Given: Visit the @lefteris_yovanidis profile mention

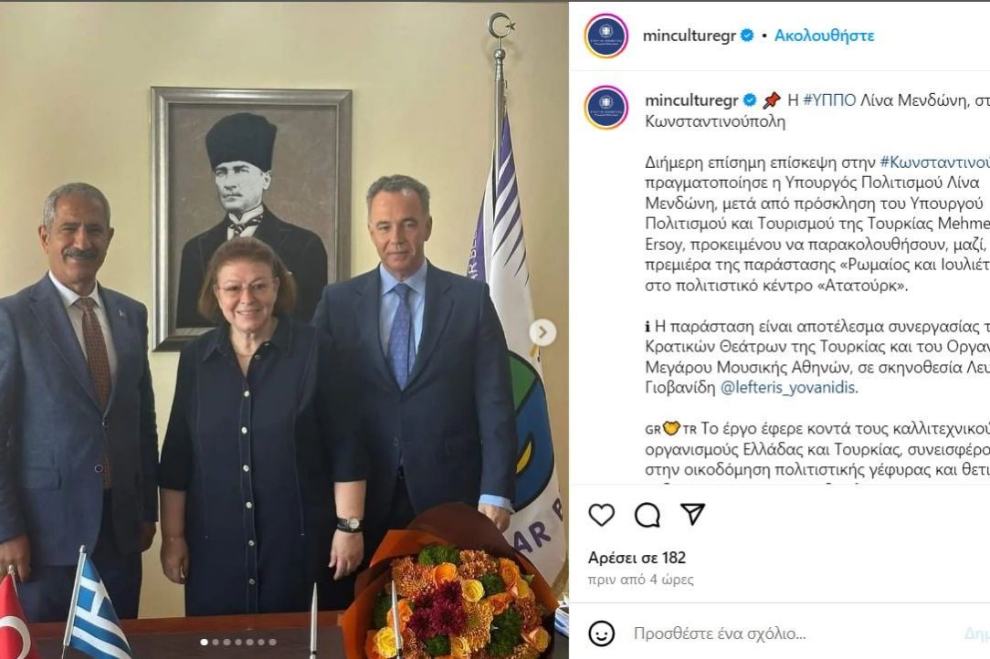Looking at the screenshot, I should [x=787, y=387].
